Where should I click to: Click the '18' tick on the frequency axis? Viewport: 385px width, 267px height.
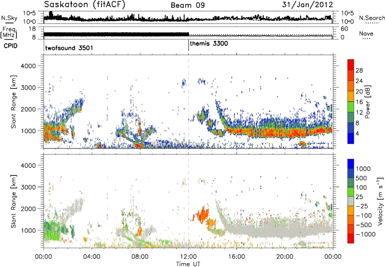[32, 29]
